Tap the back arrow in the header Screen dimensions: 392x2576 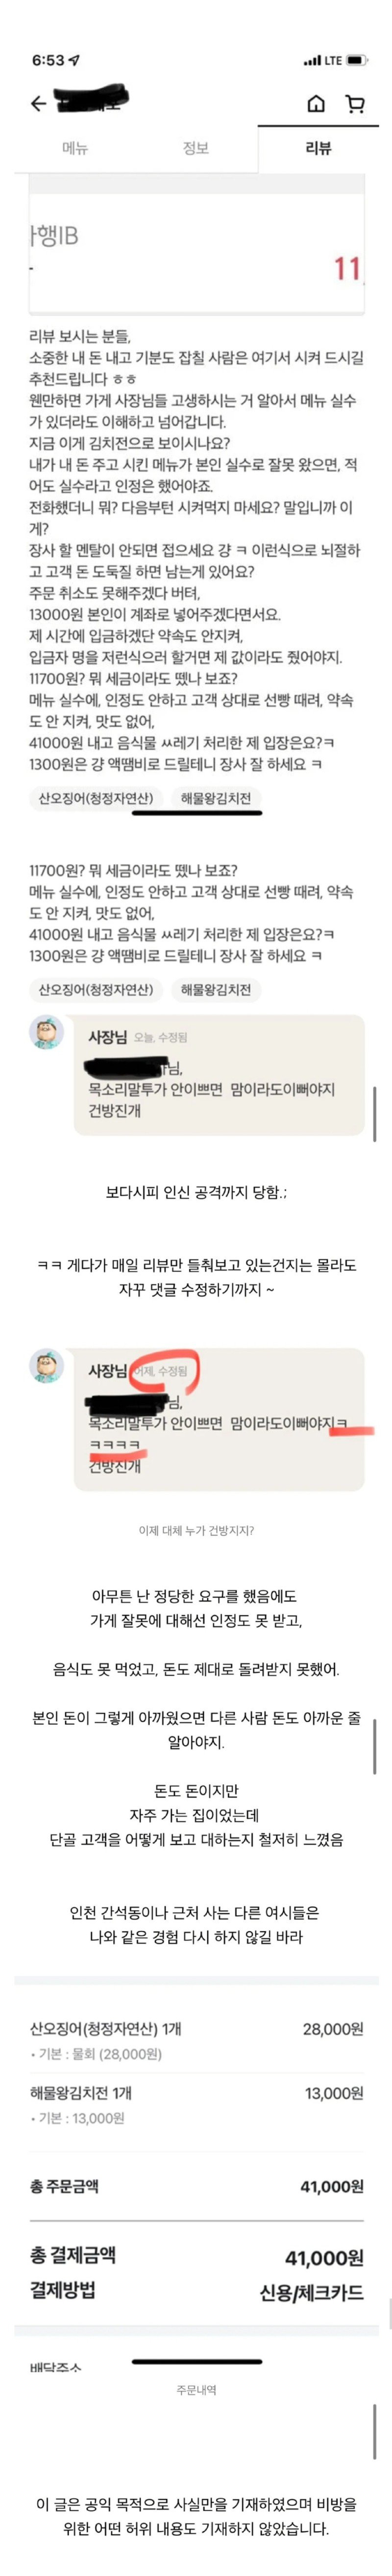point(38,104)
